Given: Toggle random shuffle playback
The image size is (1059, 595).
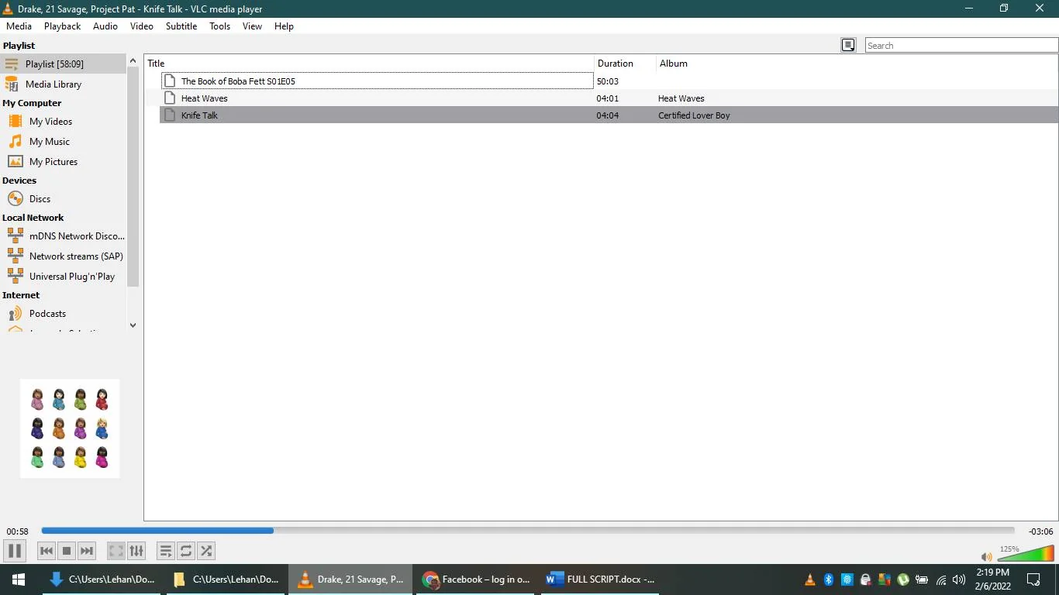Looking at the screenshot, I should [206, 551].
